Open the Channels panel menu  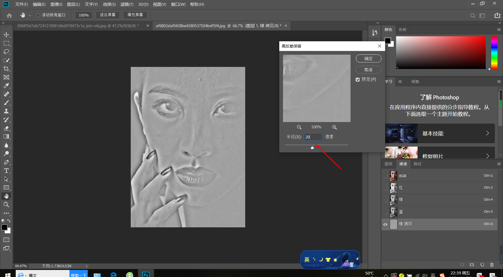coord(499,164)
